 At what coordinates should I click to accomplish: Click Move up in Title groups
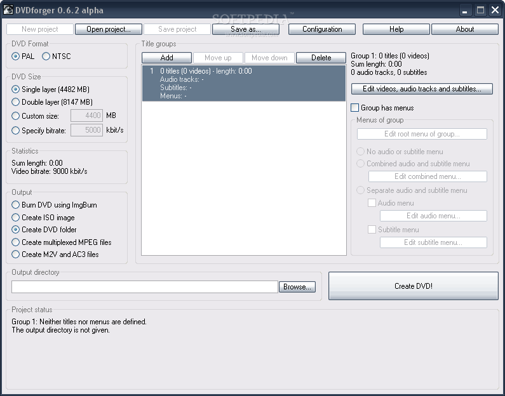[218, 58]
